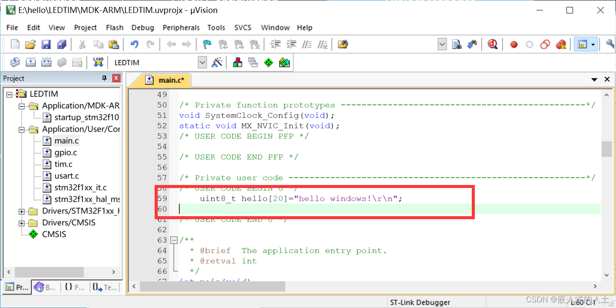Kill all breakpoints icon

561,44
